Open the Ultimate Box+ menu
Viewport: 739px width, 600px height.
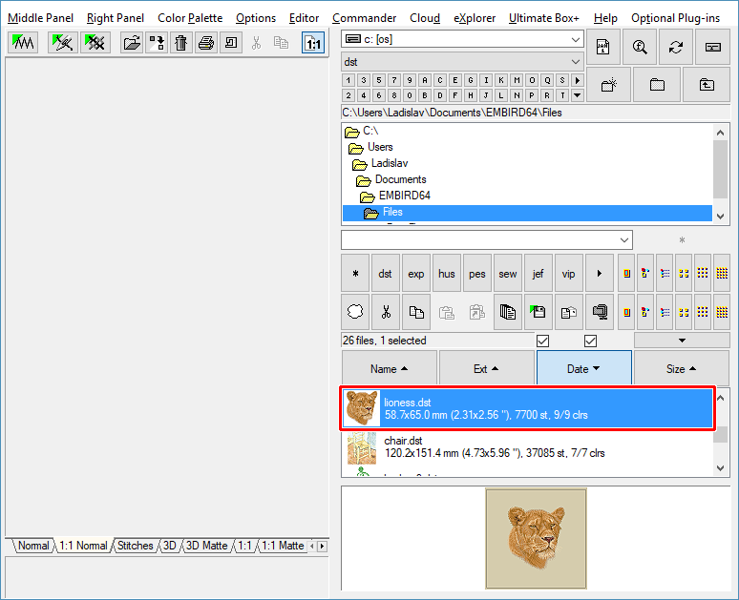[543, 18]
